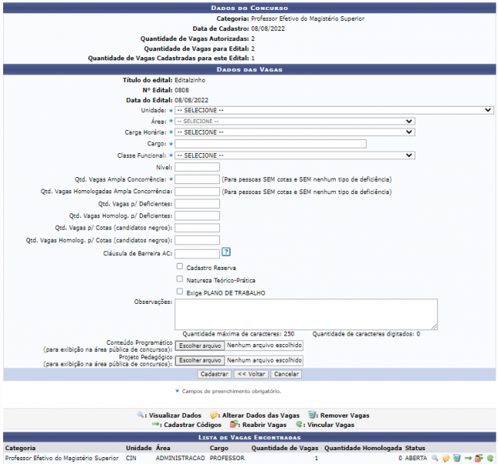Choose file for Conteúdo Programático
The width and height of the screenshot is (498, 464).
coord(200,345)
